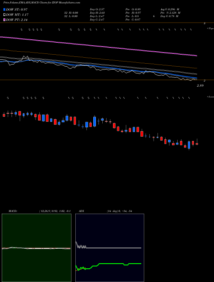Click the 'Avg V: 0.296 M' value
Viewport: 214px width, 282px height.
[x=169, y=9]
